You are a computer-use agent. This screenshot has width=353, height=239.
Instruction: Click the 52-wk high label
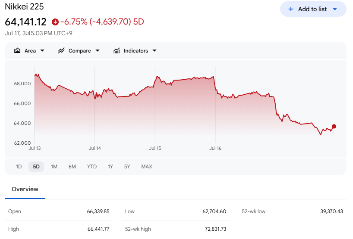138,229
